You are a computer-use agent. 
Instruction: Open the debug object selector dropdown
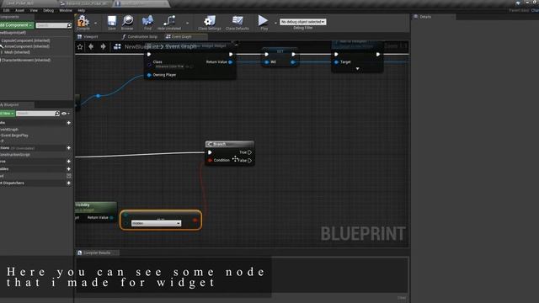(x=303, y=22)
